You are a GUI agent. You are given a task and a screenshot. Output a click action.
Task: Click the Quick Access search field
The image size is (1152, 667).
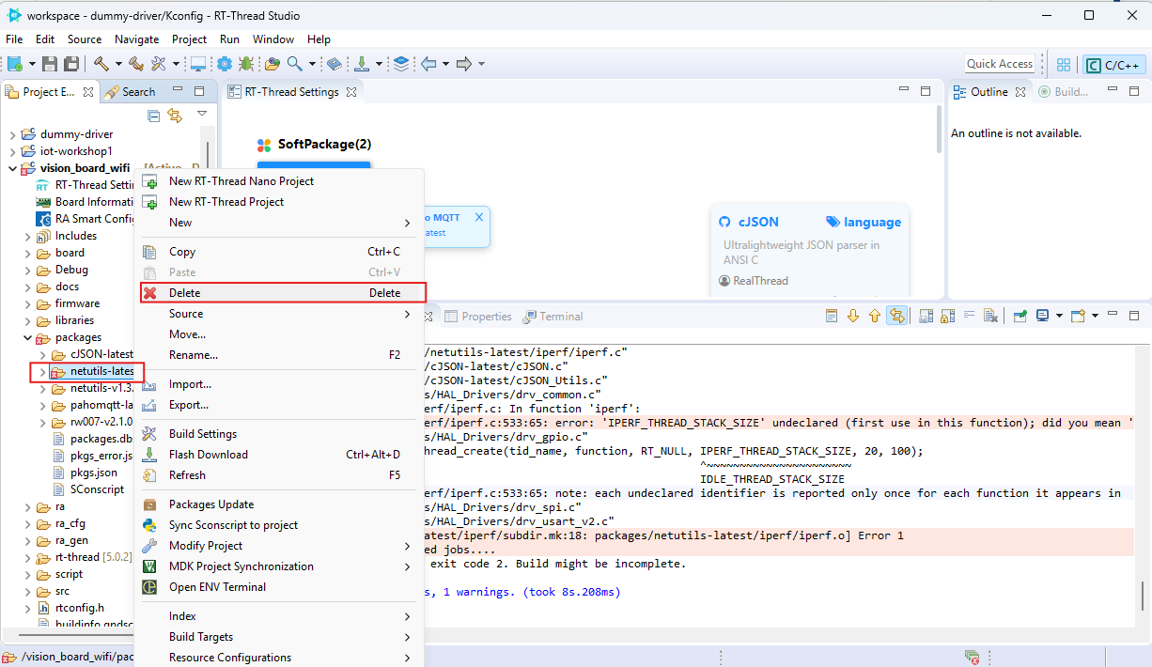(999, 64)
